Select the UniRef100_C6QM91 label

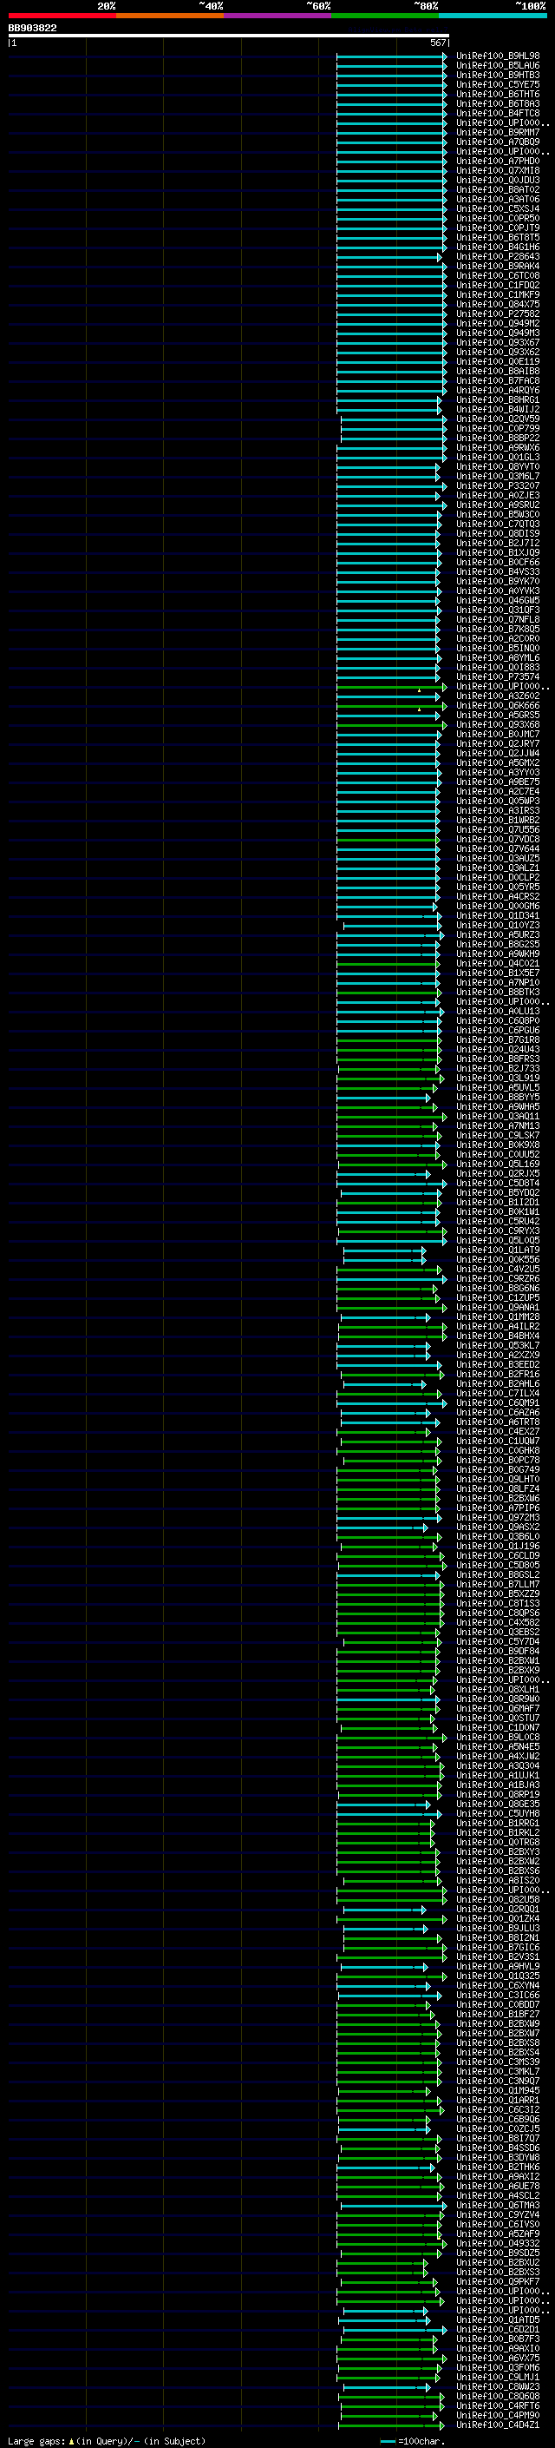(498, 1402)
